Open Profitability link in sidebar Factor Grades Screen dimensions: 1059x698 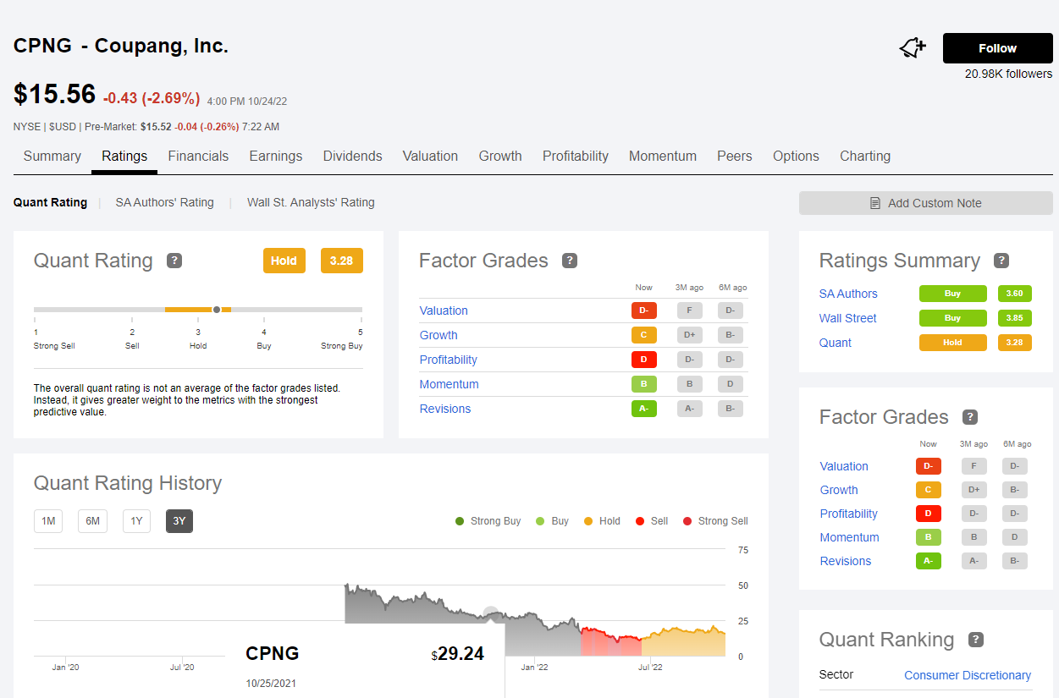[x=849, y=514]
